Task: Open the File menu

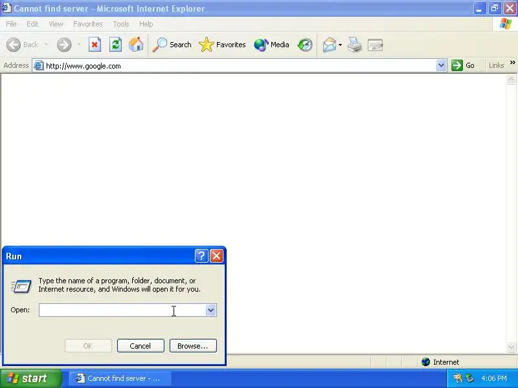Action: tap(11, 24)
